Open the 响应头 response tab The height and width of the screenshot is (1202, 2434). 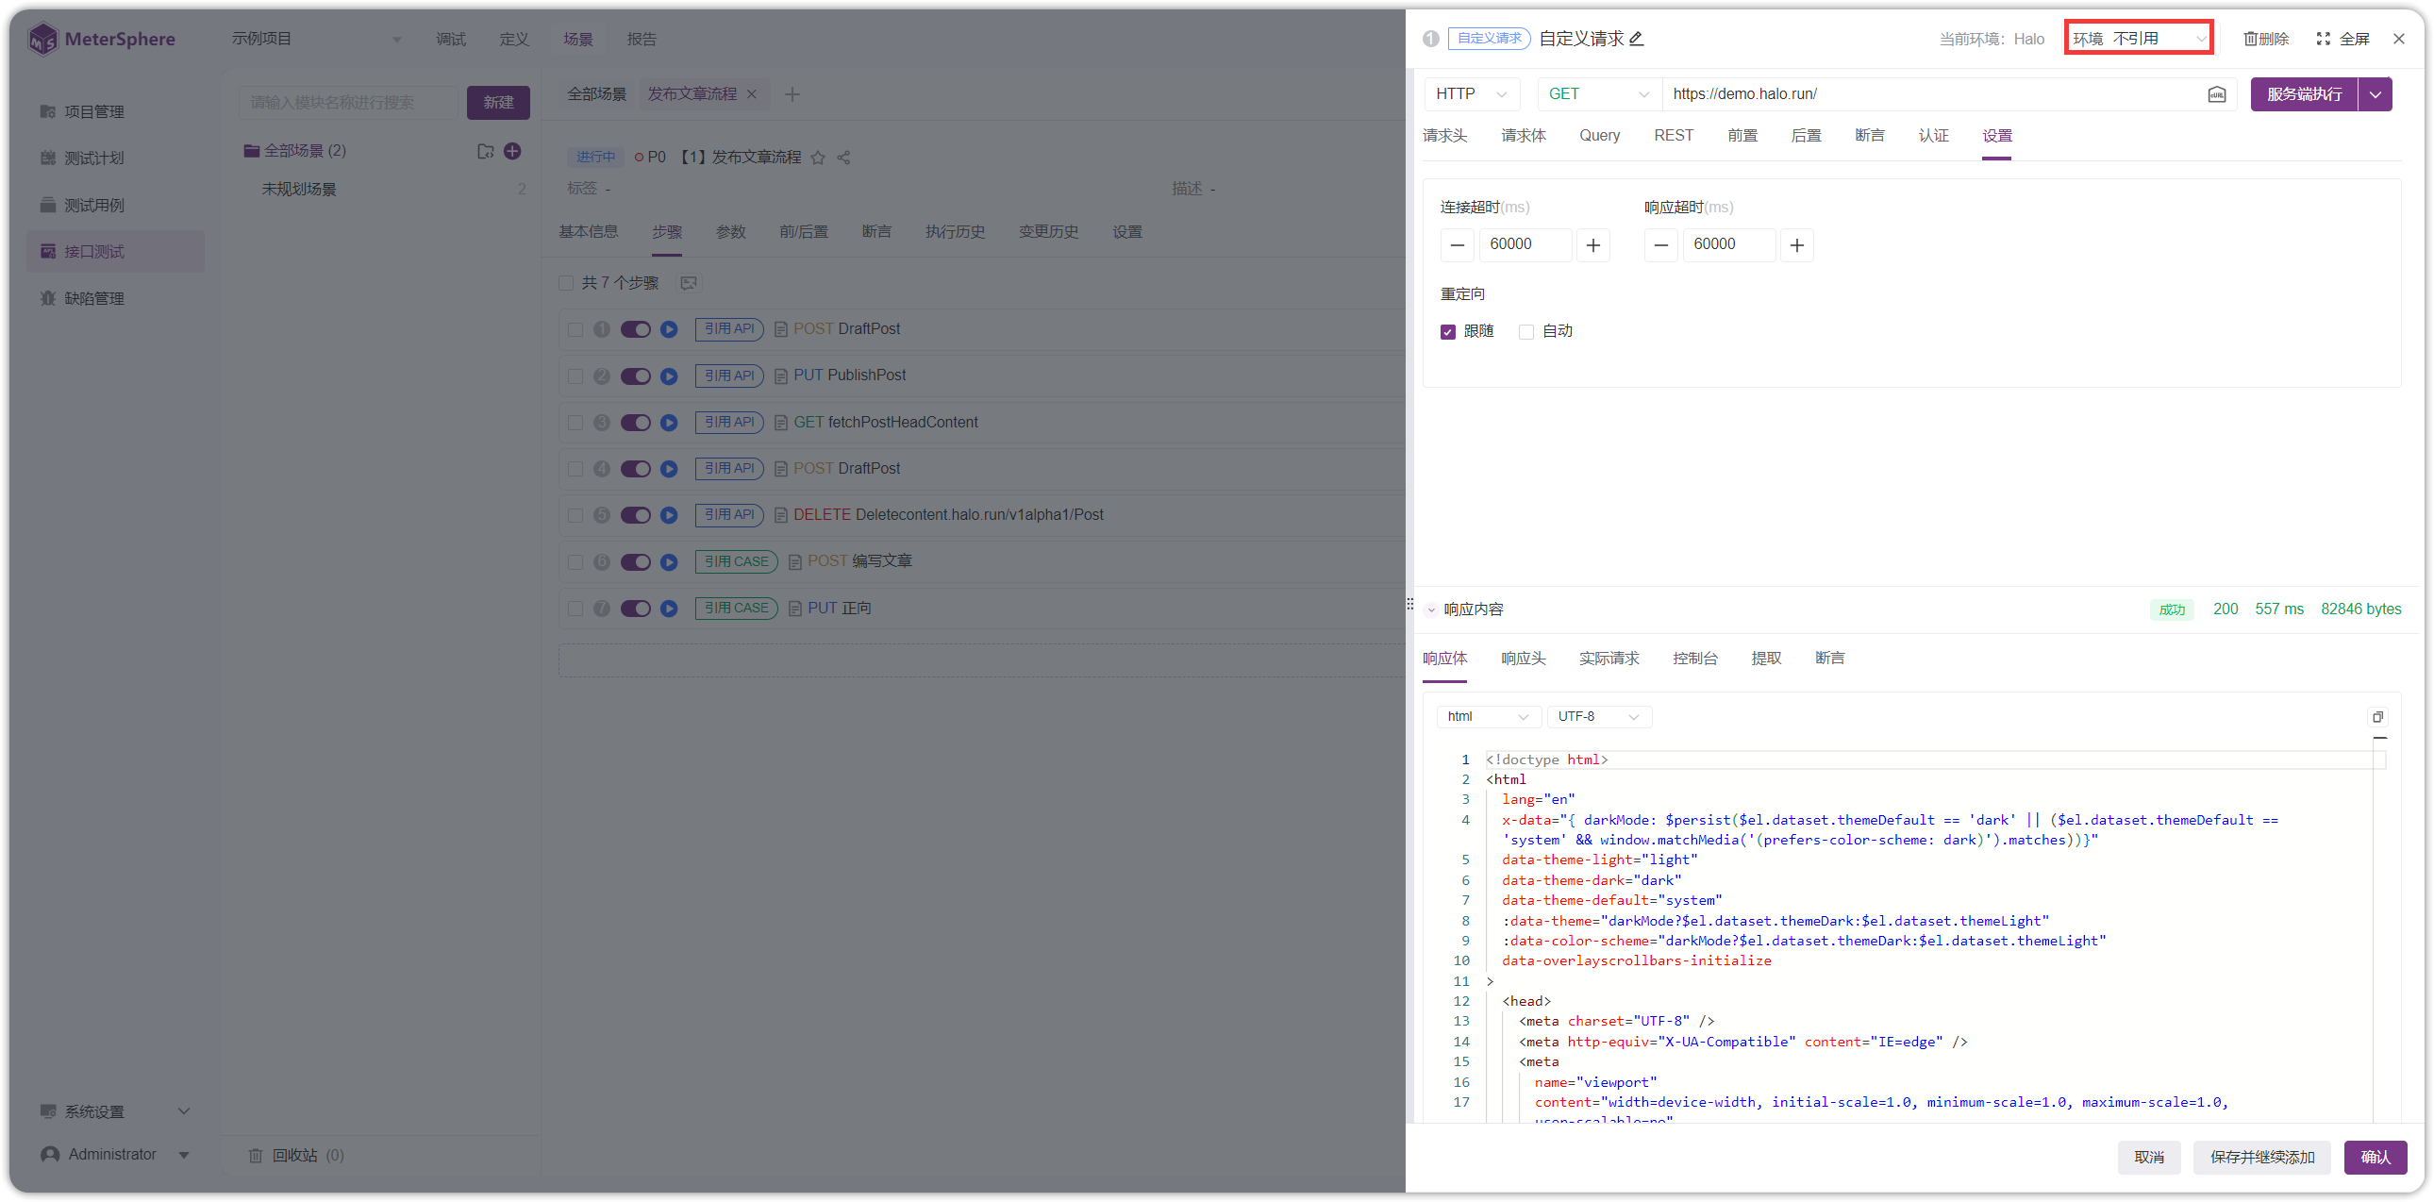(x=1524, y=659)
